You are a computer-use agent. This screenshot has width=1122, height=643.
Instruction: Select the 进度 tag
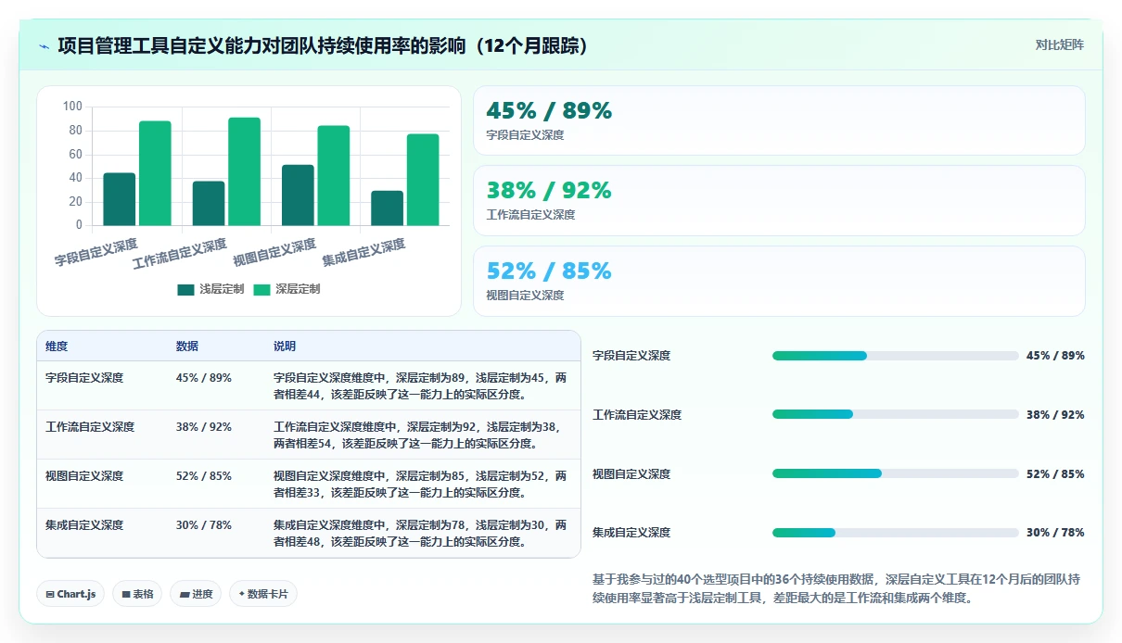[x=196, y=594]
